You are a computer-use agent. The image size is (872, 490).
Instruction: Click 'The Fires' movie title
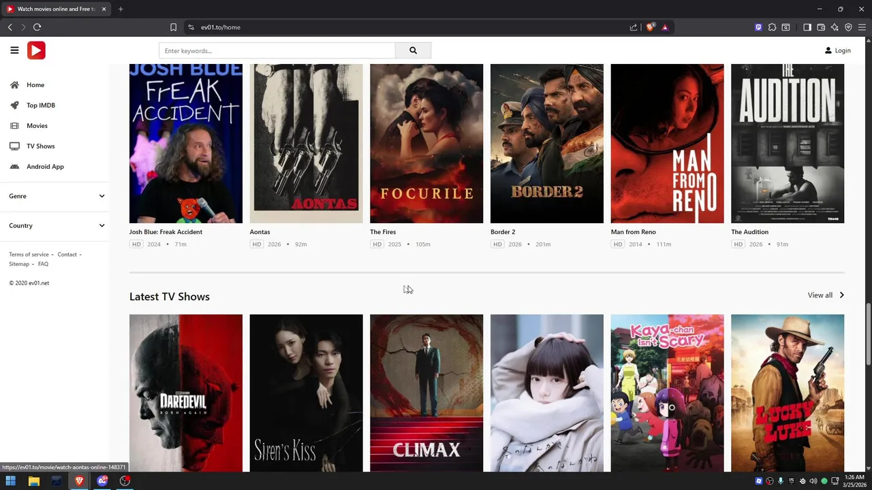pos(383,232)
